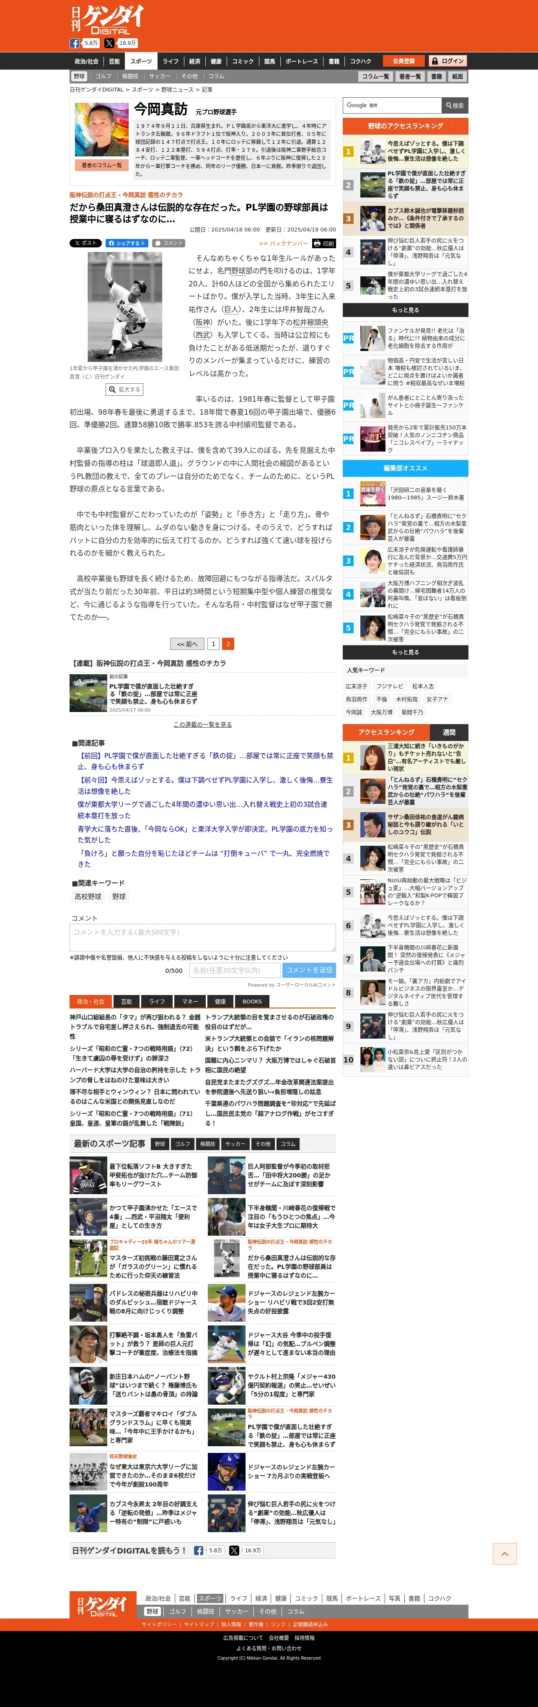
Task: Open the スポーツ breadcrumb link
Action: (x=142, y=89)
